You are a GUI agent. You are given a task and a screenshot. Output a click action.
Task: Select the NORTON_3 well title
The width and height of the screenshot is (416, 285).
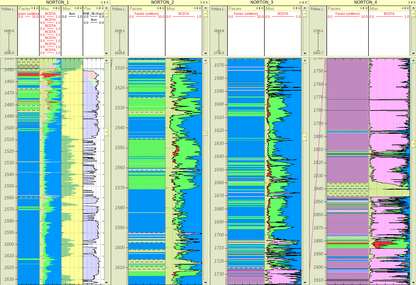pyautogui.click(x=262, y=2)
